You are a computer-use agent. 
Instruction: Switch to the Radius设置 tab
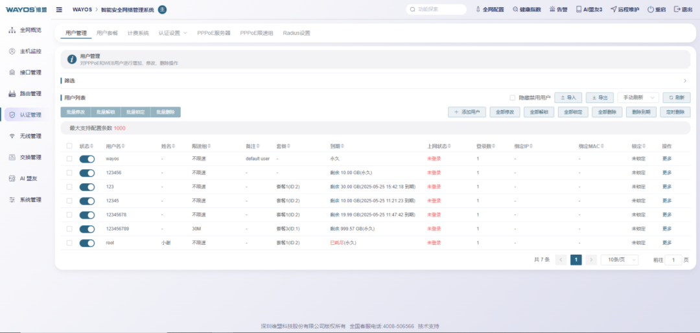tap(296, 33)
